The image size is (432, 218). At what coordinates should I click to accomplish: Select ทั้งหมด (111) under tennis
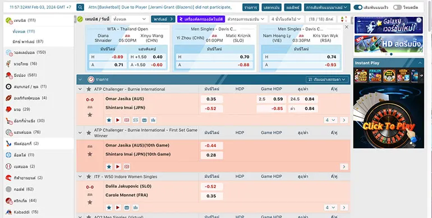coord(24,31)
